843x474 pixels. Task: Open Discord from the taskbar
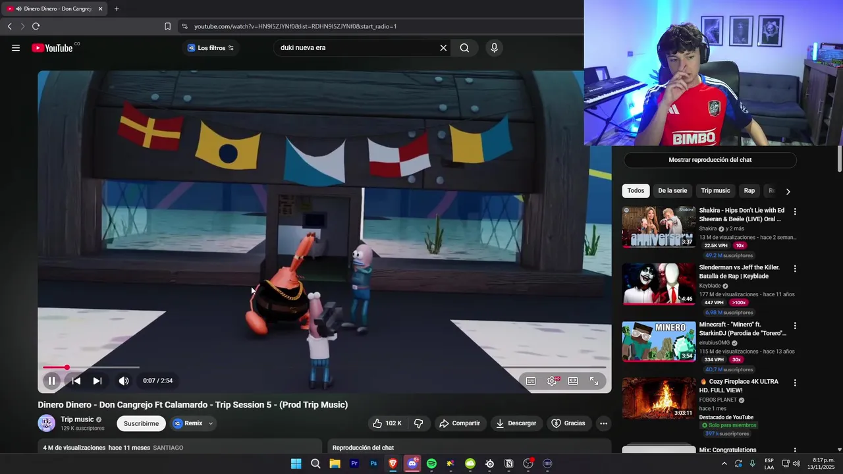[412, 463]
